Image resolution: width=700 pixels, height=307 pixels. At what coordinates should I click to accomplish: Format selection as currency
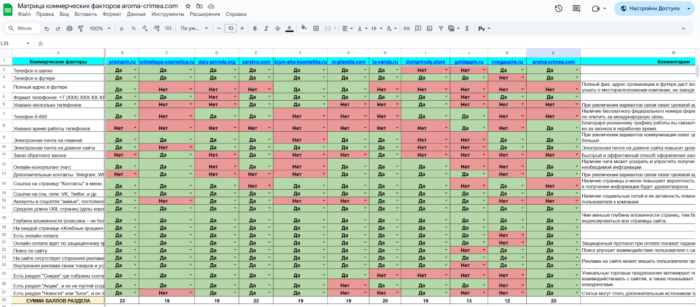click(122, 28)
